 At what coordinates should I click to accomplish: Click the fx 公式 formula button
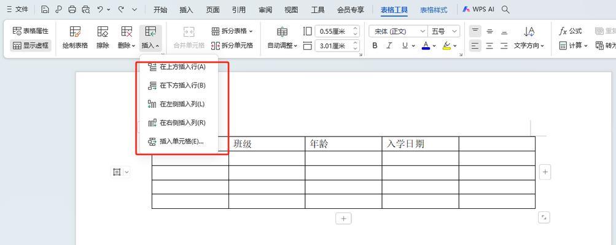click(570, 31)
